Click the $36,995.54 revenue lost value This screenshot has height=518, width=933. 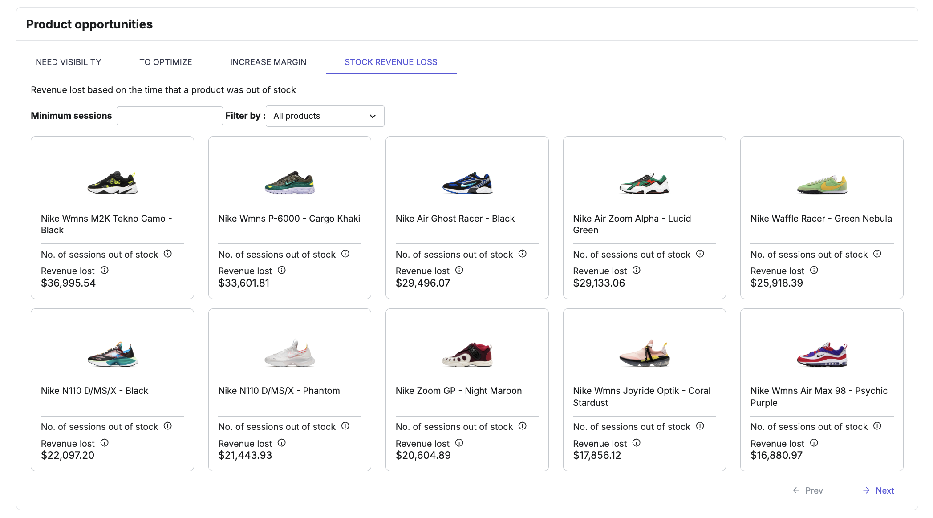click(x=68, y=283)
